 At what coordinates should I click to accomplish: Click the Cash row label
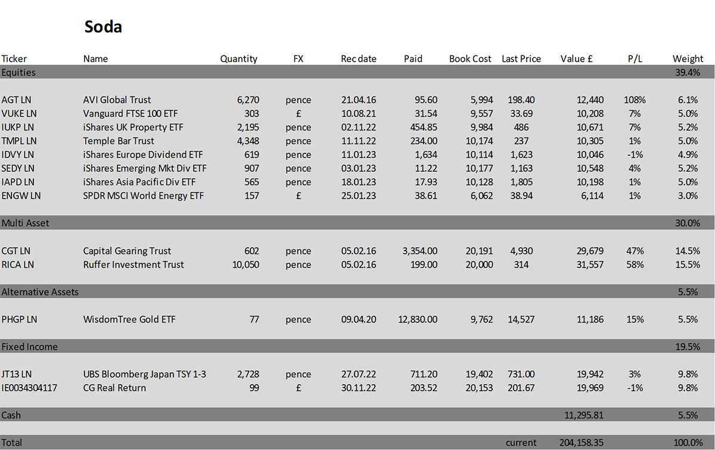[x=11, y=415]
